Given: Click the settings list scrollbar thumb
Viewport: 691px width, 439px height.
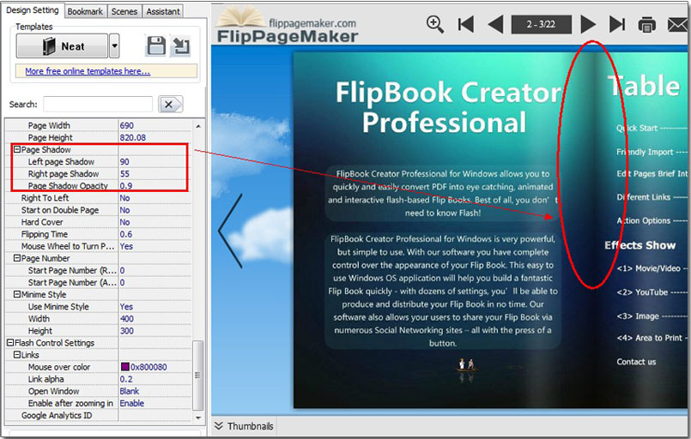Looking at the screenshot, I should (198, 376).
